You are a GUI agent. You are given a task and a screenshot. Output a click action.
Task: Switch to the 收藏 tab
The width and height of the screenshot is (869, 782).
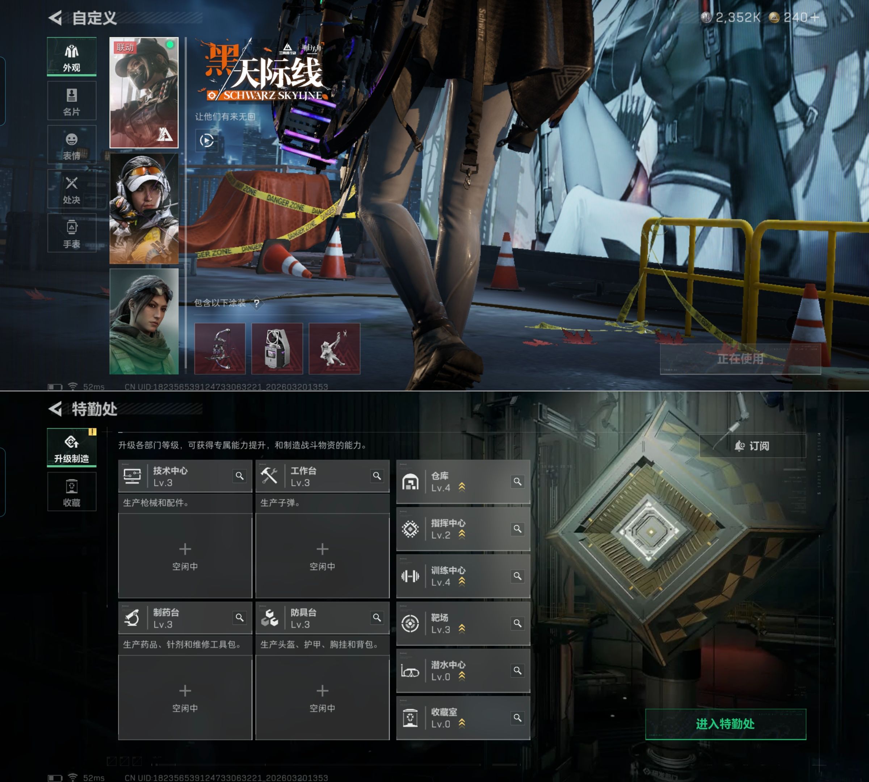click(x=71, y=492)
